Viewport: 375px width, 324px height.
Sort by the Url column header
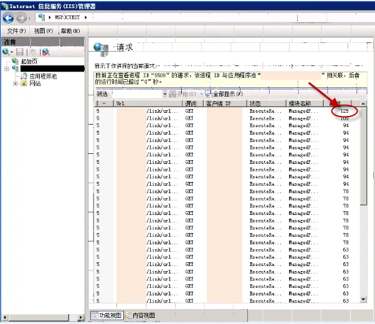(148, 103)
